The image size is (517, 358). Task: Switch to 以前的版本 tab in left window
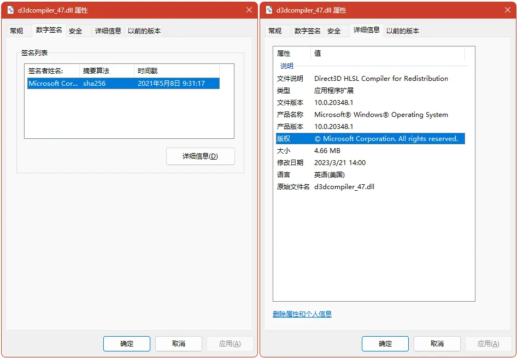coord(144,31)
